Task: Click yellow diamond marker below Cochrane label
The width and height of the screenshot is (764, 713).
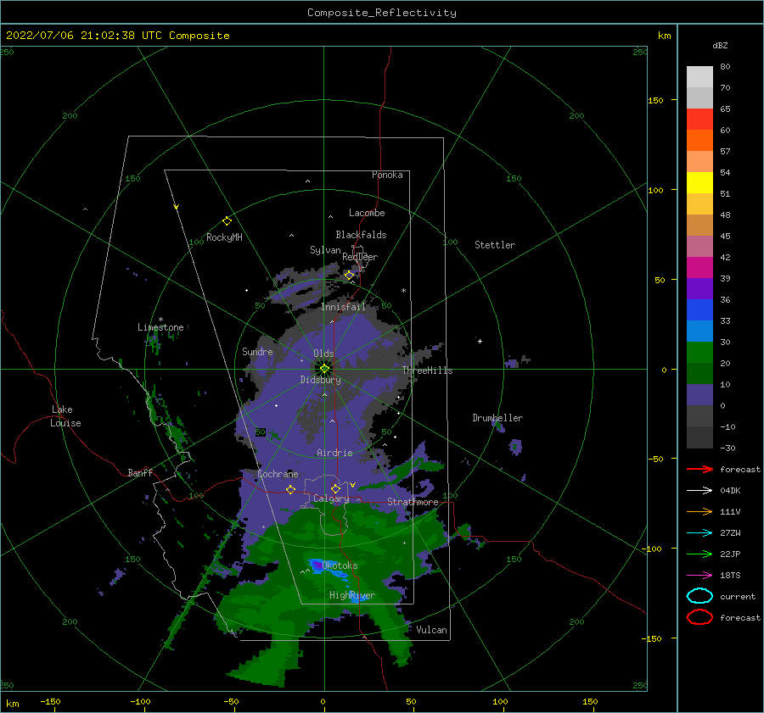Action: click(290, 490)
